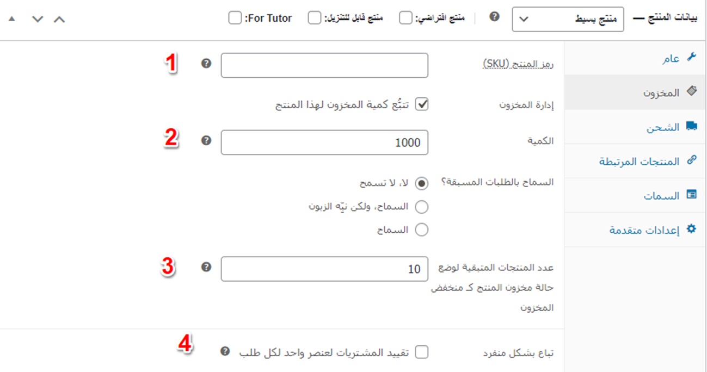707x372 pixels.
Task: Check the For Tutor checkbox
Action: tap(235, 18)
